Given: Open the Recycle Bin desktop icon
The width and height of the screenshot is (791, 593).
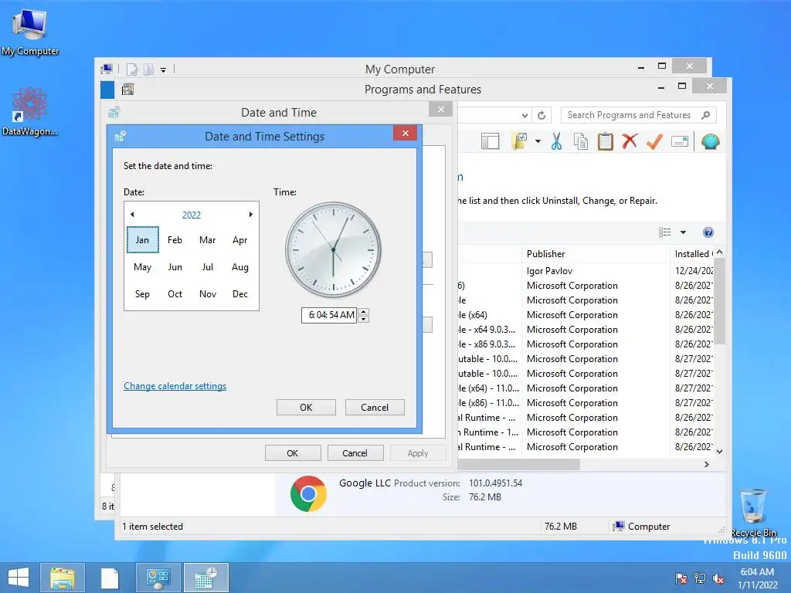Looking at the screenshot, I should point(752,513).
